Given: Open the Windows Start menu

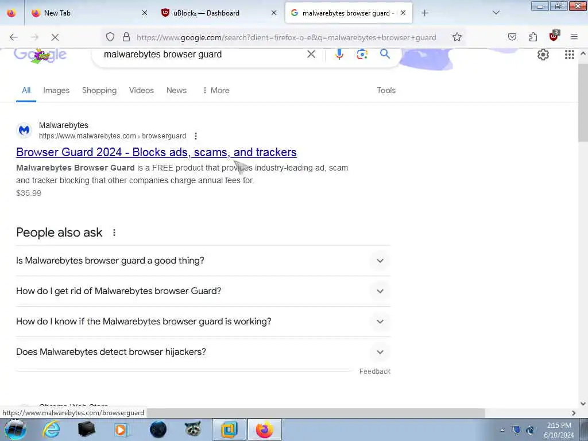Looking at the screenshot, I should coord(15,430).
